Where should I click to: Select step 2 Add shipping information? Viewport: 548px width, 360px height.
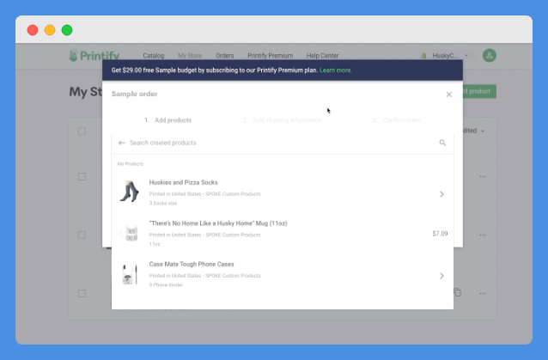(282, 120)
